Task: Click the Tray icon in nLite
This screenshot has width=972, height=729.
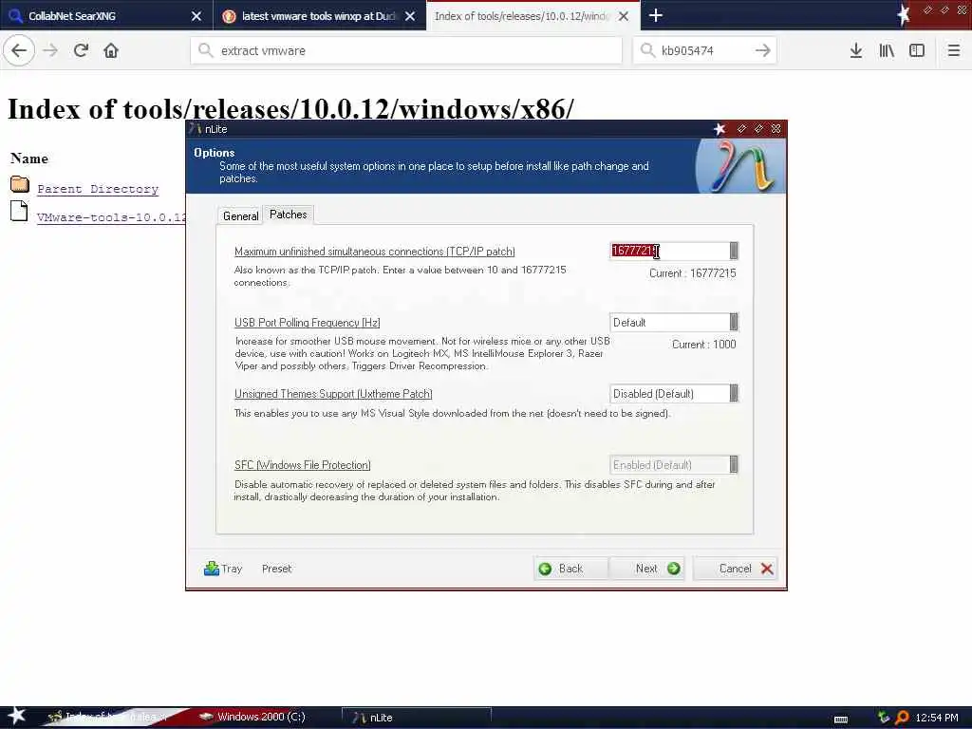Action: click(x=212, y=569)
